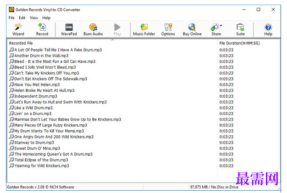The width and height of the screenshot is (287, 193).
Task: Close the Golden Records window
Action: pyautogui.click(x=273, y=10)
